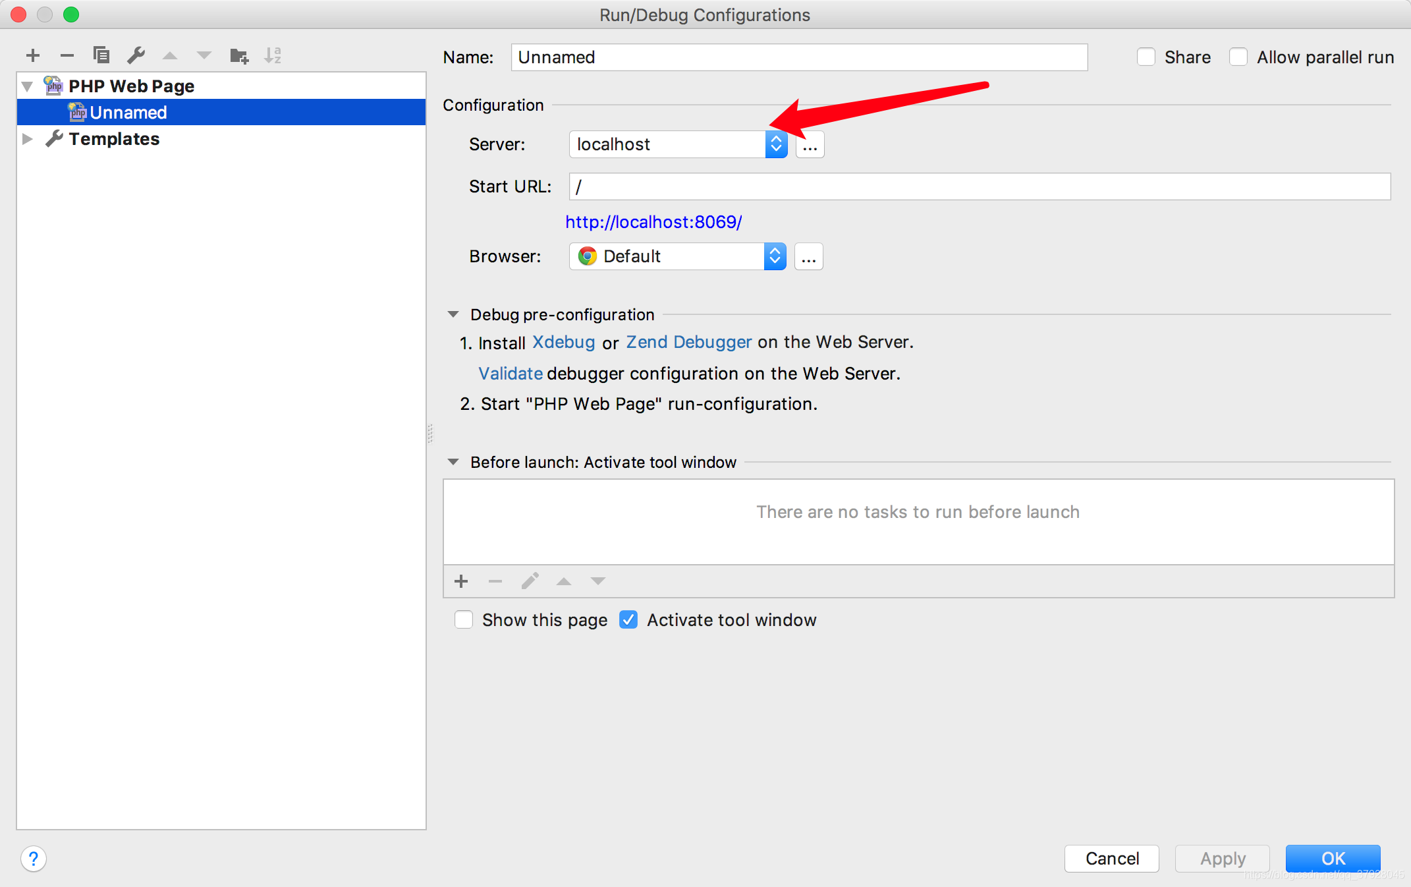Click the Apply button
1411x887 pixels.
coord(1223,858)
